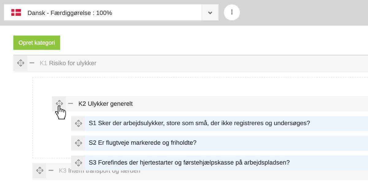Click the move handle for question S2
Image resolution: width=368 pixels, height=184 pixels.
(78, 143)
